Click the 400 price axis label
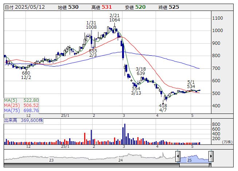 pos(216,106)
